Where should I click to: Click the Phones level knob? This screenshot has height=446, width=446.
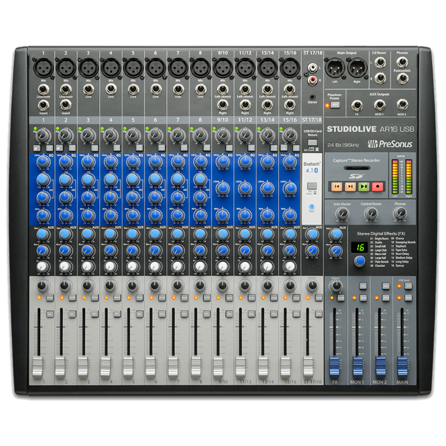pos(399,213)
